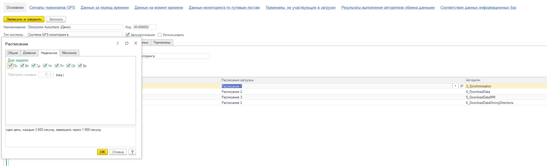Uncheck the Автозаполнение checkbox
The image size is (547, 166).
(x=128, y=35)
